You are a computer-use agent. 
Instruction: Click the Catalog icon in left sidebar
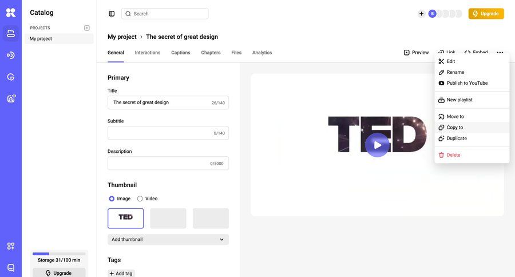pos(11,33)
